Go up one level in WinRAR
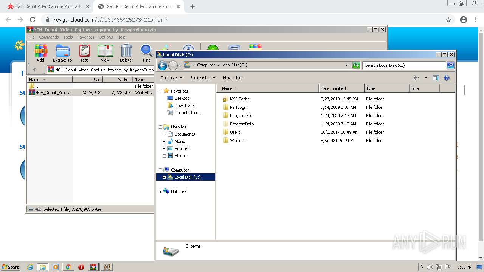The width and height of the screenshot is (484, 272). (35, 70)
